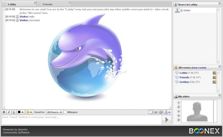Click chat bubble icon beside testing room
This screenshot has width=223, height=137.
pos(177,82)
